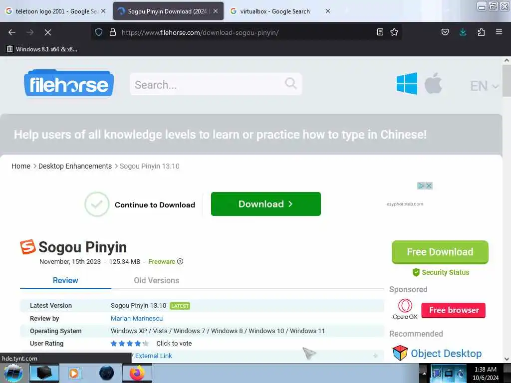Screen dimensions: 511x383
Task: Close the ad with its X icon
Action: pyautogui.click(x=429, y=186)
